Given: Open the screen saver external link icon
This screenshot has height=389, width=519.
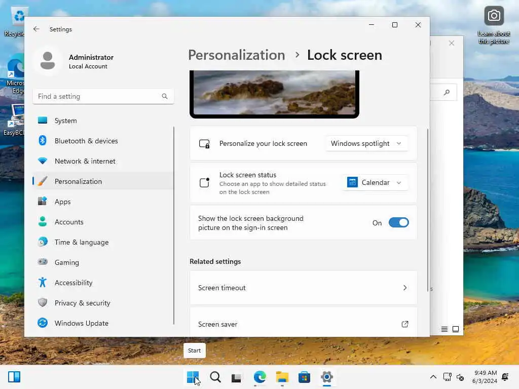Looking at the screenshot, I should click(x=404, y=324).
